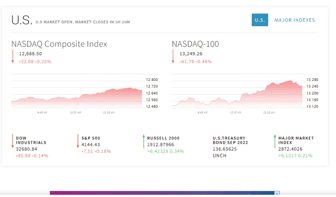Click the green up arrow next to Russell 2000
Image resolution: width=336 pixels, height=197 pixels.
click(143, 141)
